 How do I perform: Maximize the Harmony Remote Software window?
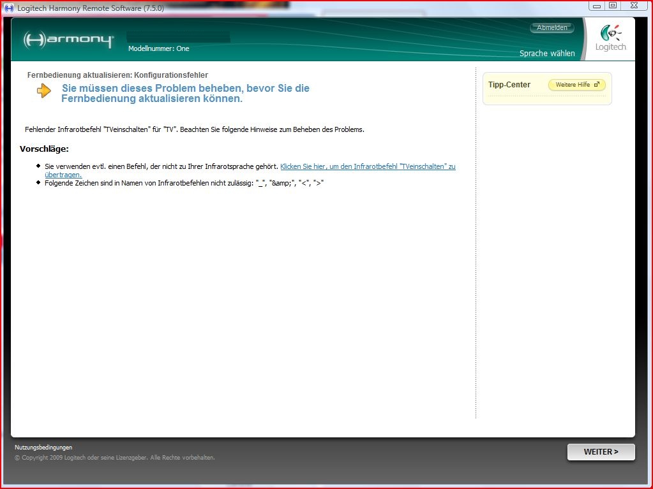coord(613,6)
